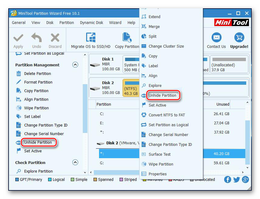The width and height of the screenshot is (260, 199).
Task: Click the Twitter share icon
Action: pos(236,180)
